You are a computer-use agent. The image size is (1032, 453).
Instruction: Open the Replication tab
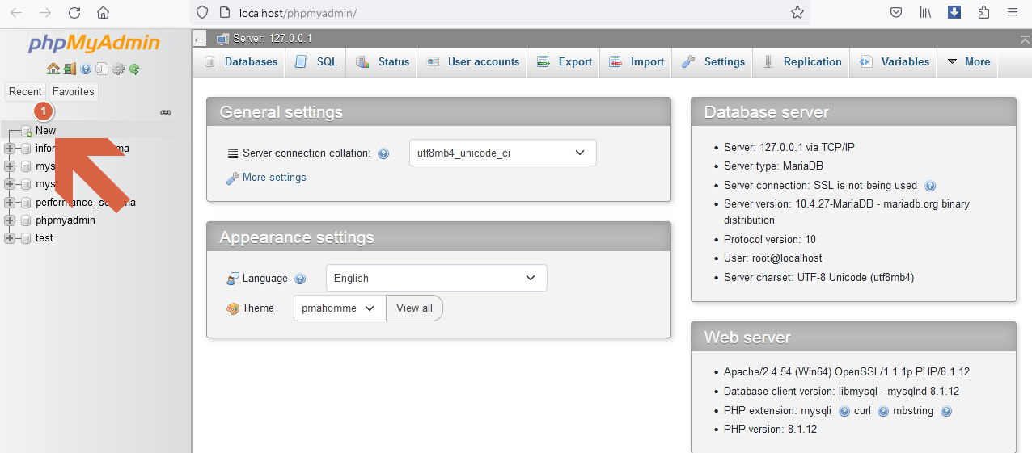point(801,61)
